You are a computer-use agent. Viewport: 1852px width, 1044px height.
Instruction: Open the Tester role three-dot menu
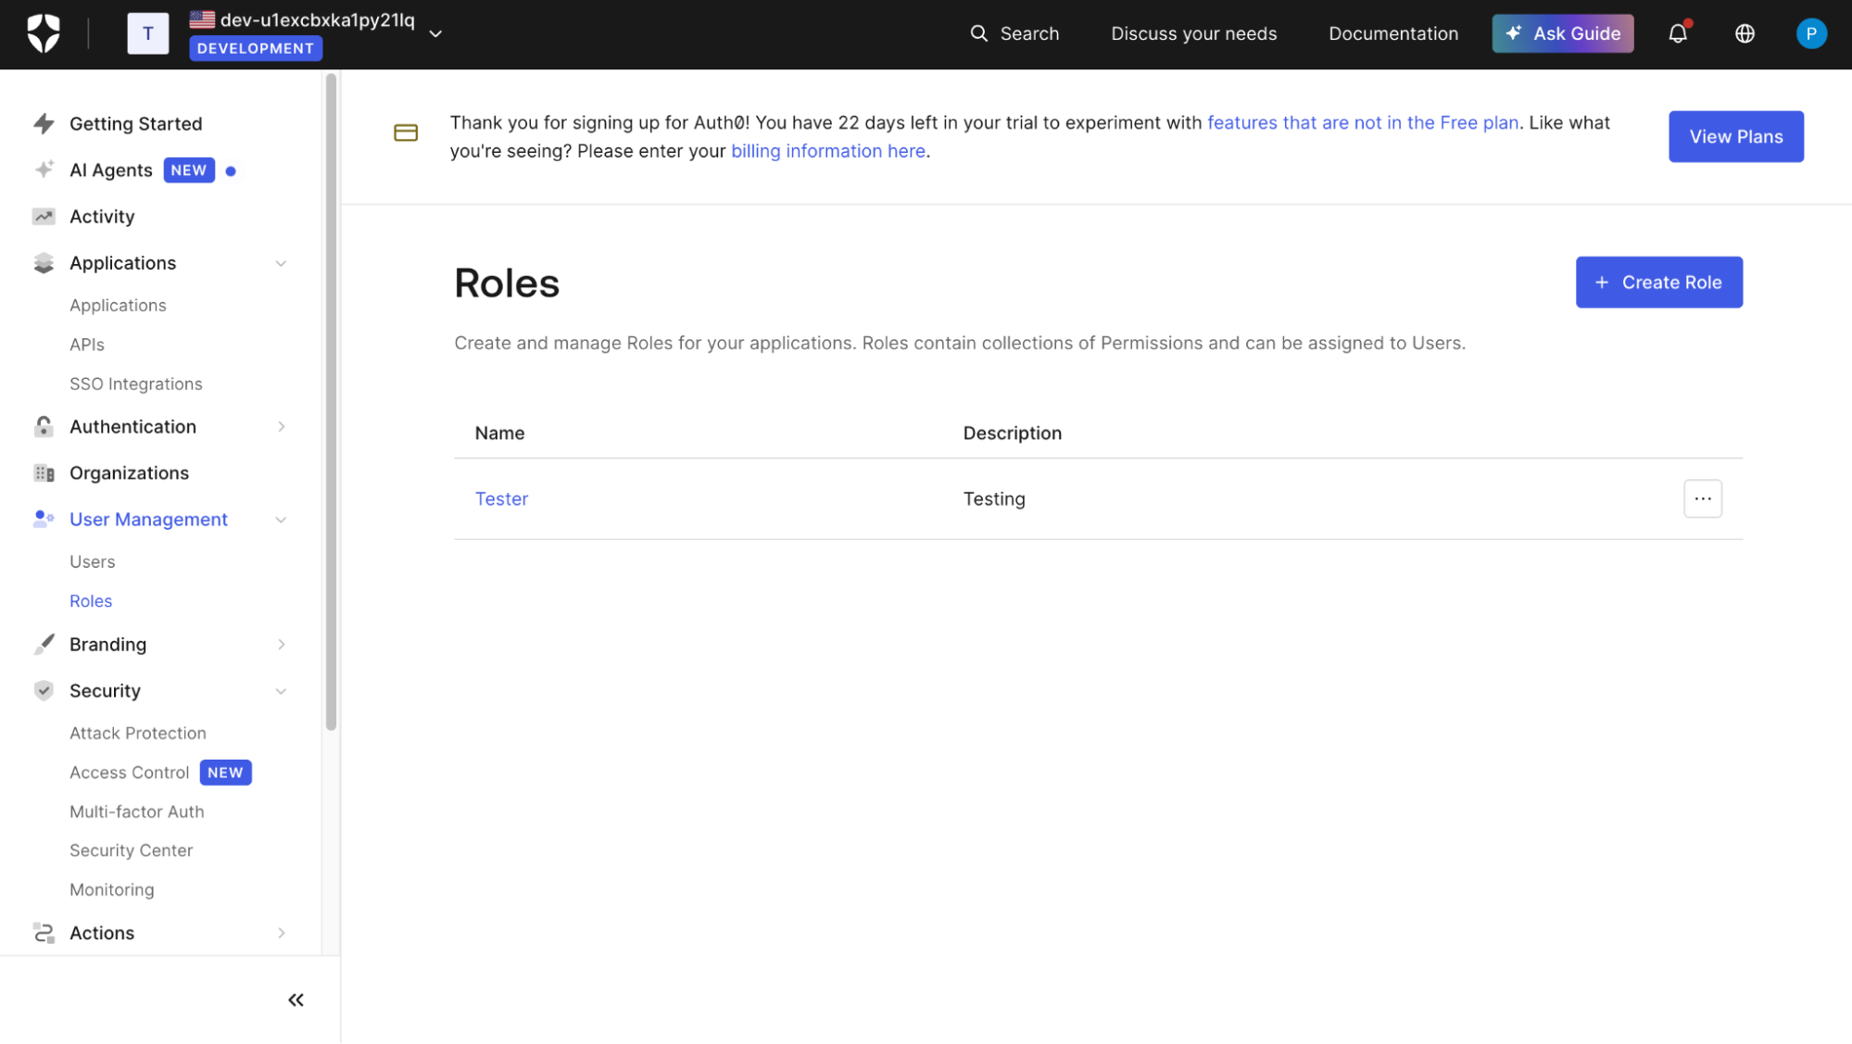pyautogui.click(x=1702, y=498)
